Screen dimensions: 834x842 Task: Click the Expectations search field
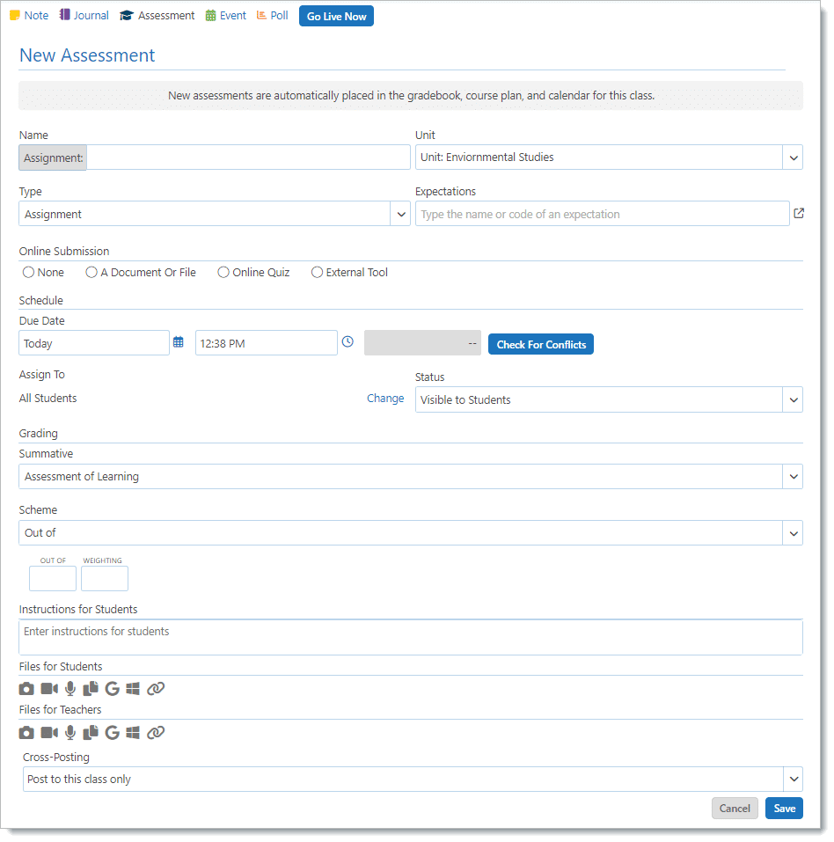pyautogui.click(x=603, y=215)
